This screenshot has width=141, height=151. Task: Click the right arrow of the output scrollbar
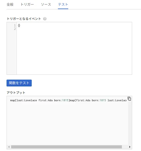click(x=130, y=147)
